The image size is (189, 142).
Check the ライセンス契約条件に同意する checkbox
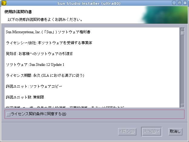(8, 114)
